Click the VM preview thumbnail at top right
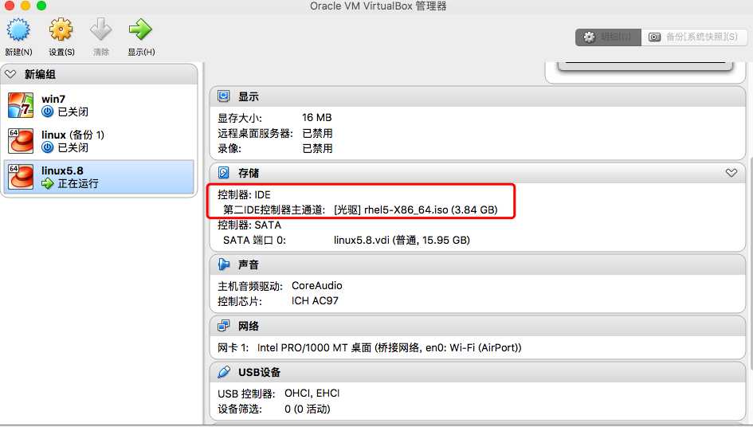753x427 pixels. [x=645, y=66]
